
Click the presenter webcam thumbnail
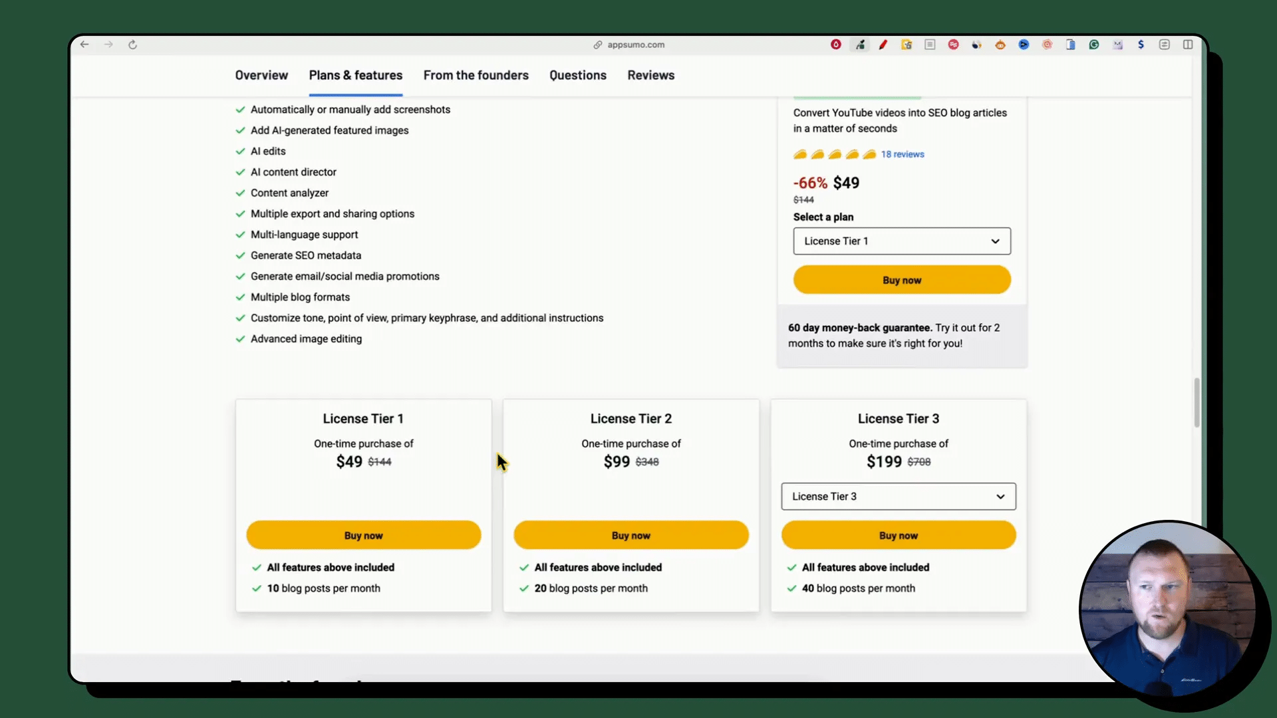(x=1167, y=608)
